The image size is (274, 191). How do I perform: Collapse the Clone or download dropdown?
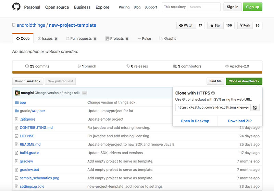click(244, 81)
